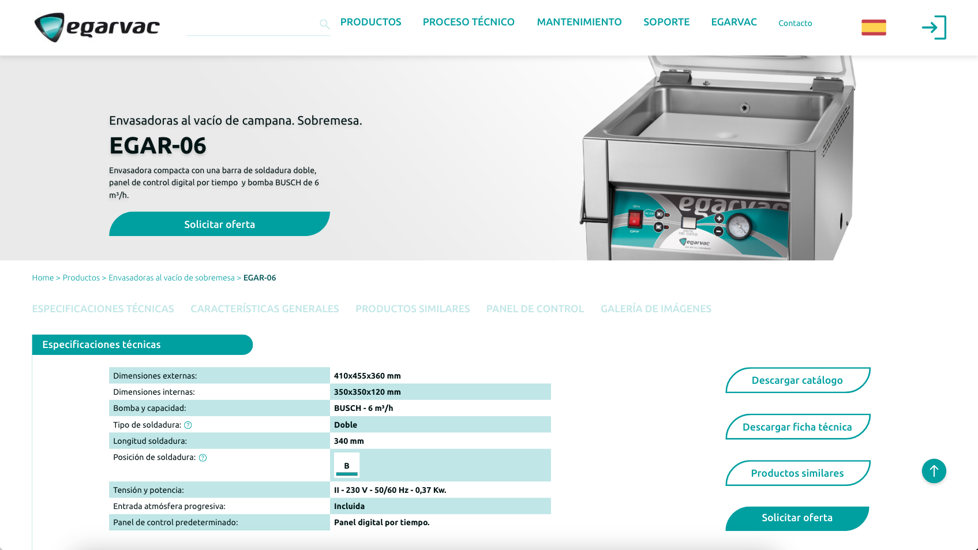The width and height of the screenshot is (978, 550).
Task: Click the Panel de control predeterminado label
Action: [175, 522]
